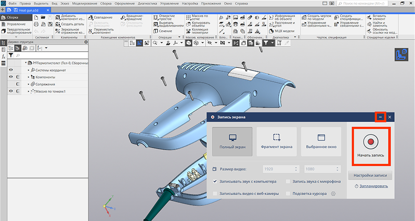Click the Начать запись button
This screenshot has height=221, width=415.
tap(370, 147)
